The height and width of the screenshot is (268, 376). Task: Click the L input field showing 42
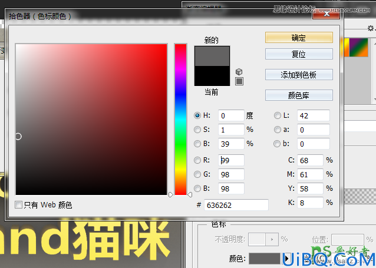(314, 115)
